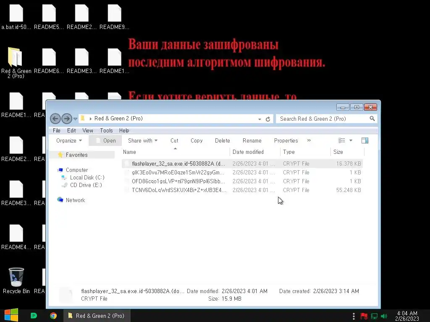This screenshot has width=430, height=322.
Task: Open the Help menu
Action: (124, 131)
